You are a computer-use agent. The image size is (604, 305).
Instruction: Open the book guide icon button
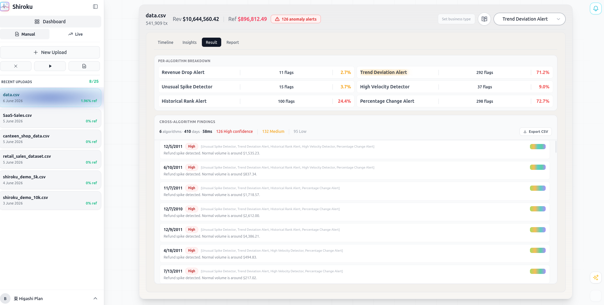pyautogui.click(x=484, y=19)
